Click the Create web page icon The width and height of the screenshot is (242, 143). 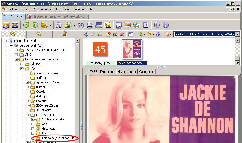(x=137, y=25)
